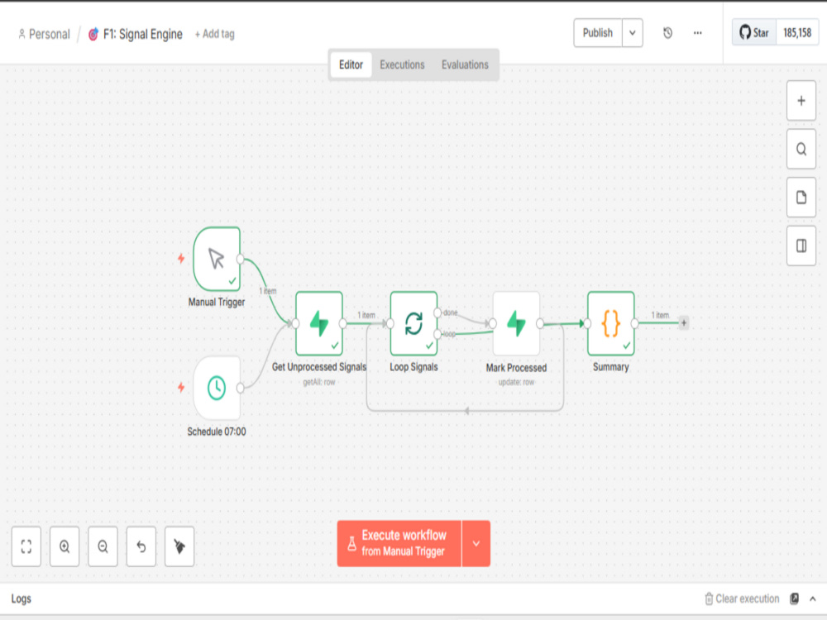
Task: Click the Schedule 07:00 output connector
Action: 241,388
